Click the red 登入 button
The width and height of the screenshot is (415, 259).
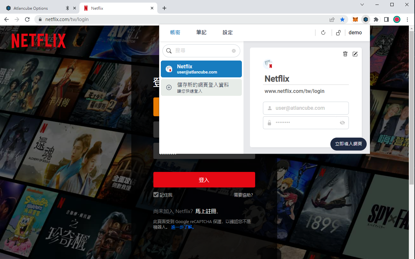[204, 180]
